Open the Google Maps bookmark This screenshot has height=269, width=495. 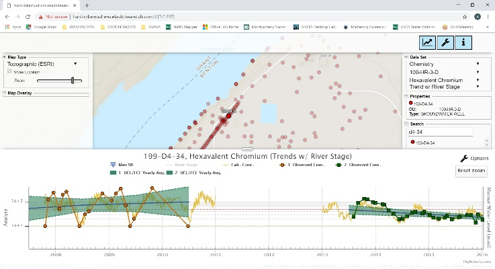[43, 27]
